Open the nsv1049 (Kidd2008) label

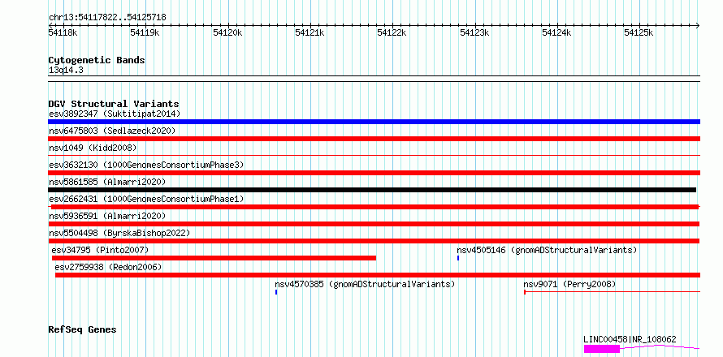(93, 148)
